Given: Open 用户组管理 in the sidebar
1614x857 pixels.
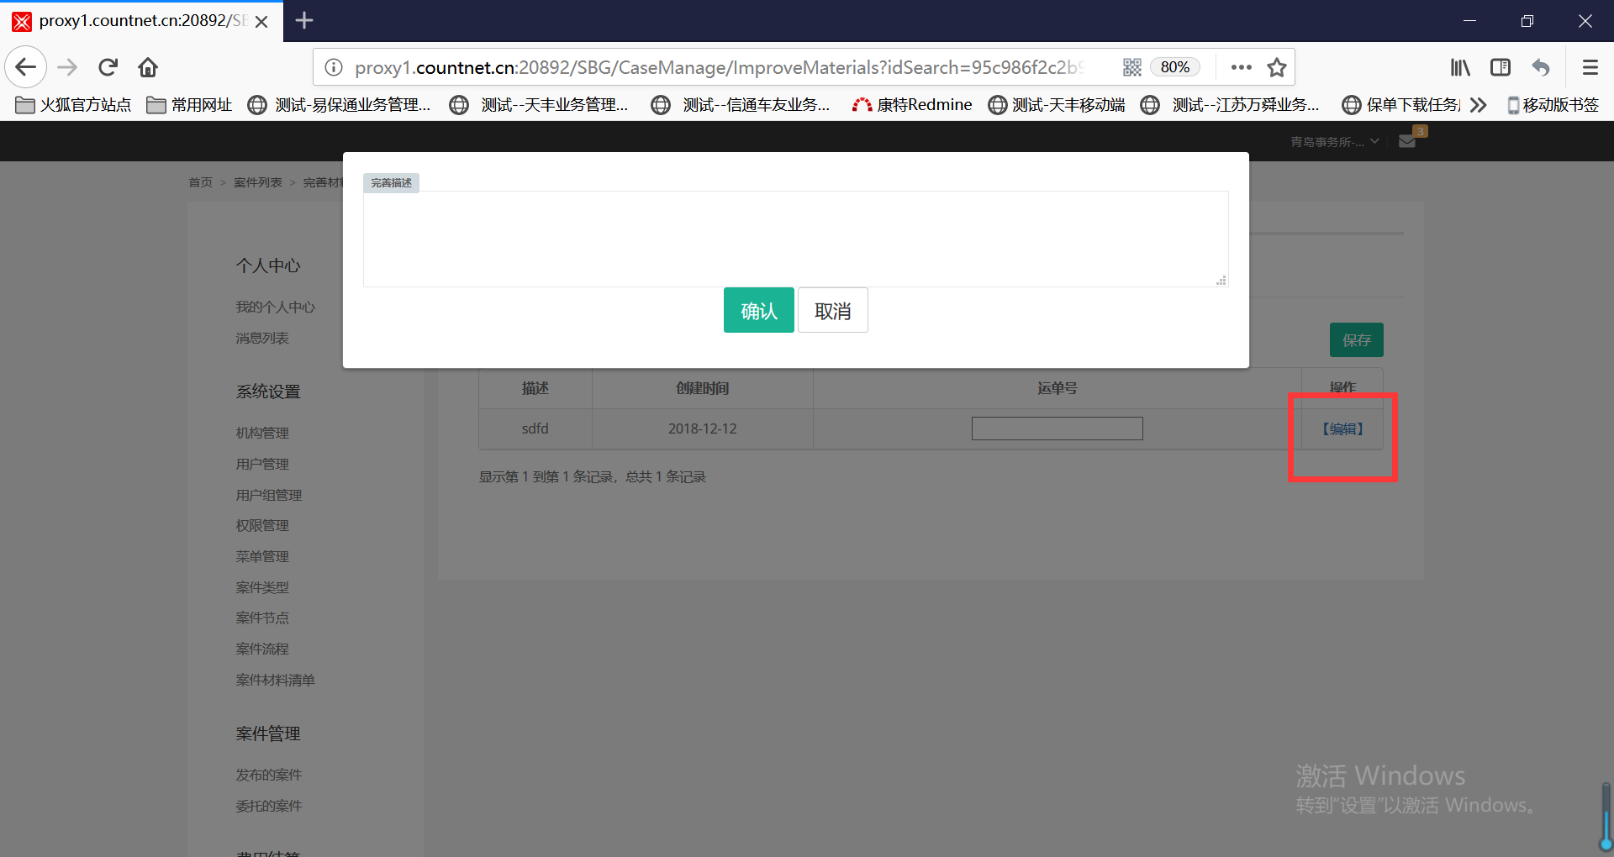Looking at the screenshot, I should pyautogui.click(x=268, y=496).
